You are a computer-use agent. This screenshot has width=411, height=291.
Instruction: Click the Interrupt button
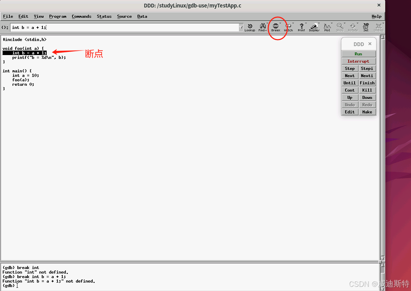(358, 61)
